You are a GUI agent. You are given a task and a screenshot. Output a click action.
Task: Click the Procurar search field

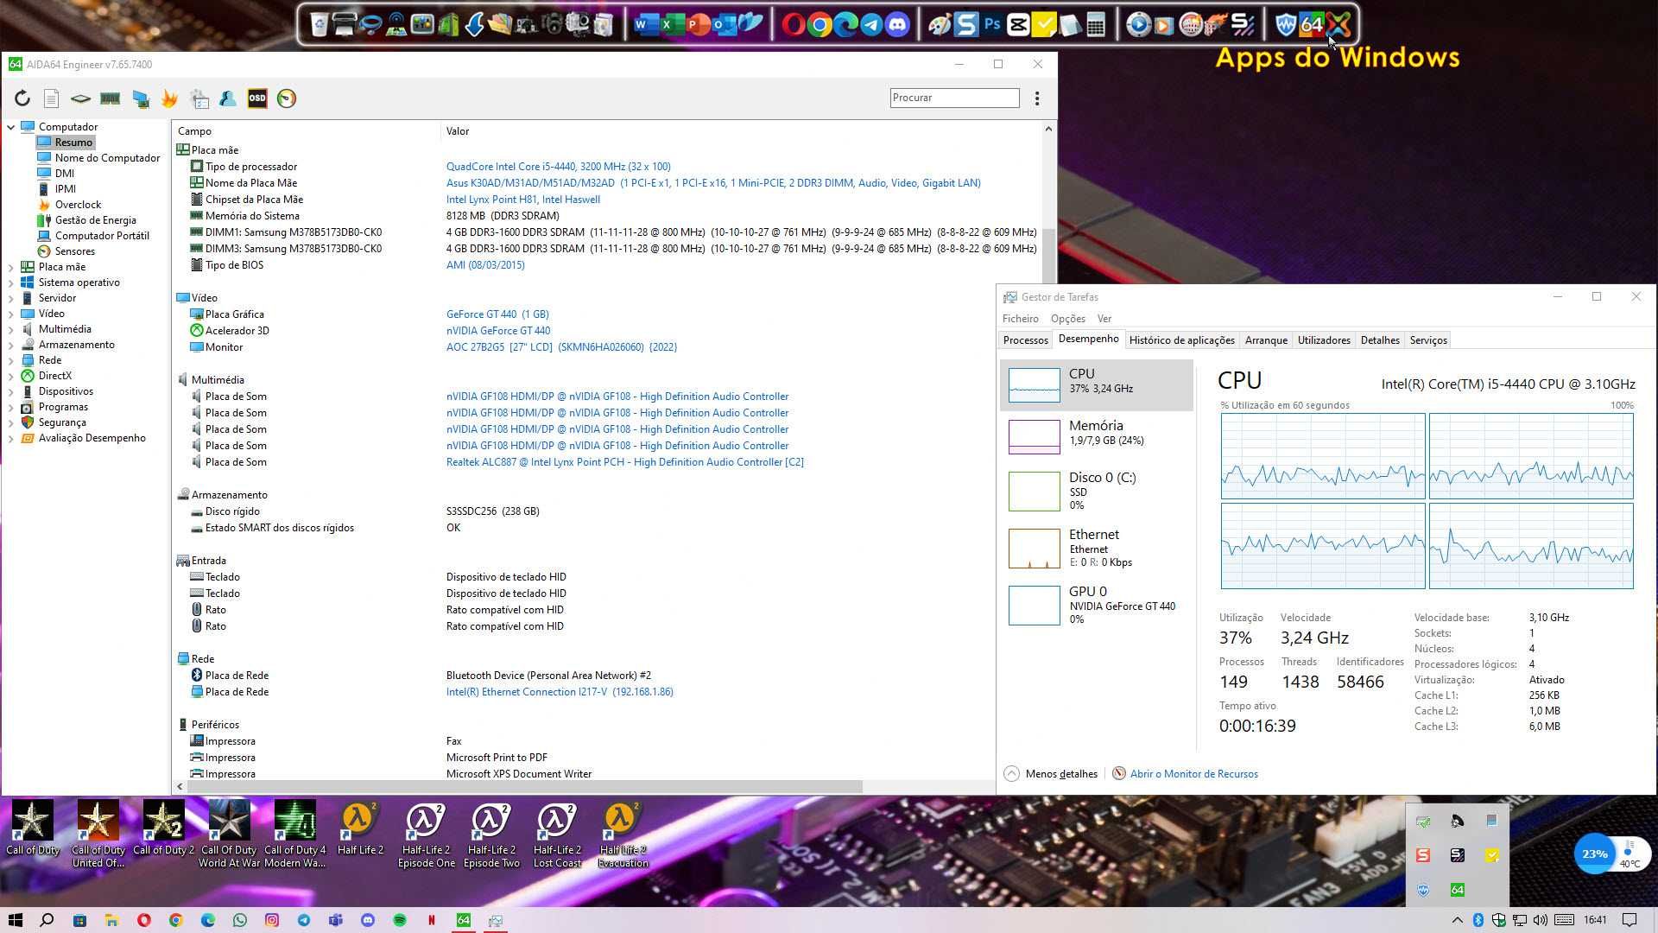(x=954, y=98)
